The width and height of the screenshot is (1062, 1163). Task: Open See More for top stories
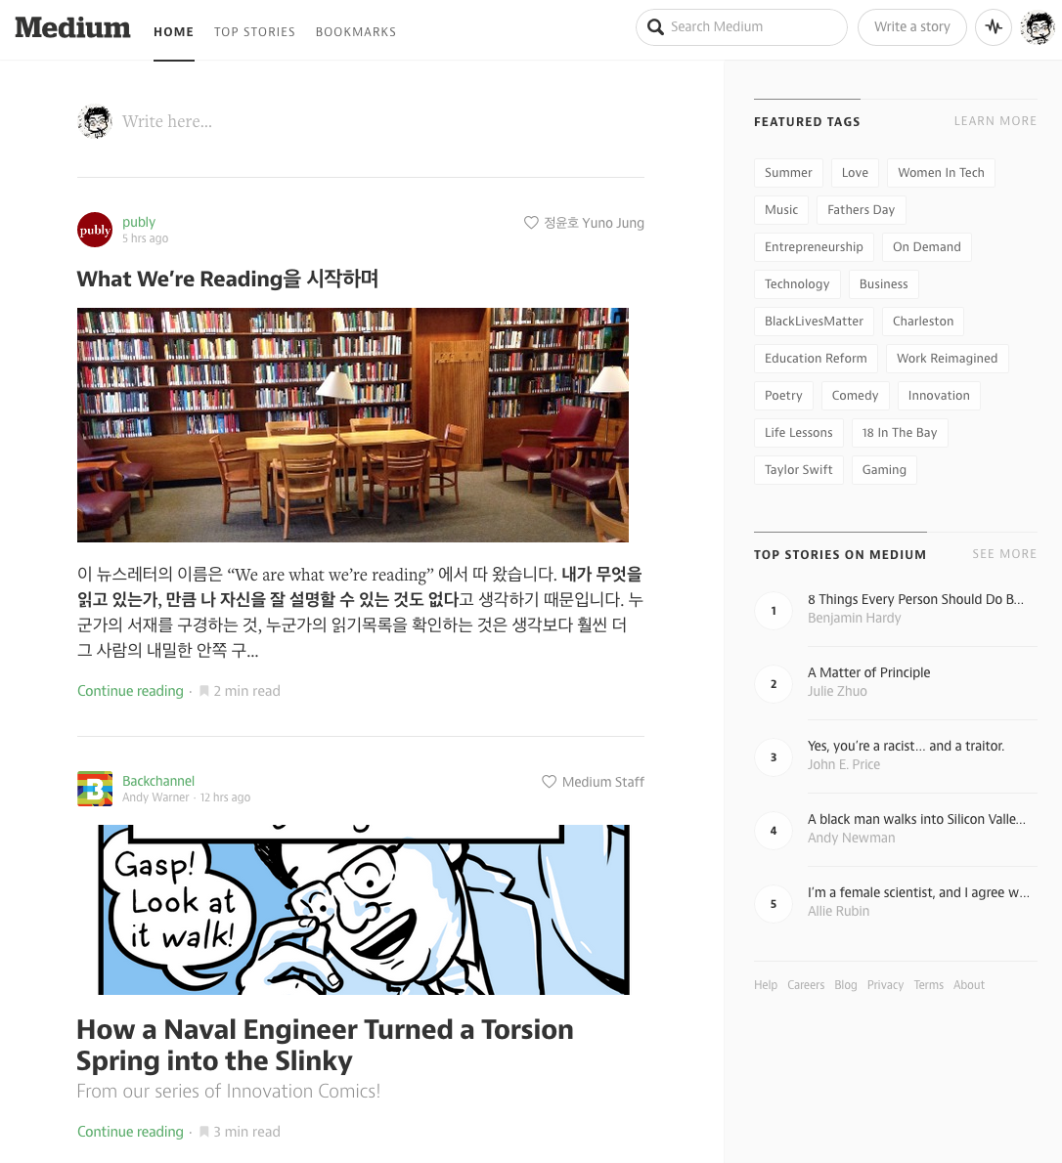[1004, 554]
